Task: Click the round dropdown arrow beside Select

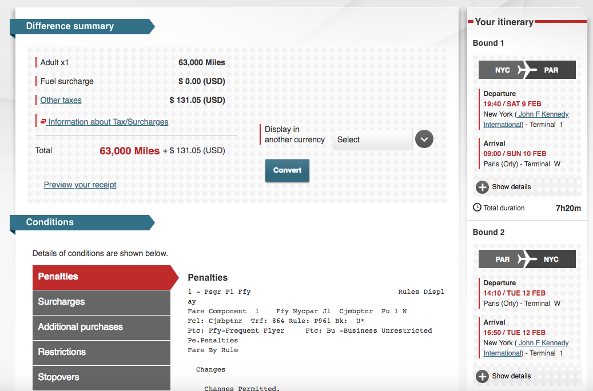Action: [424, 139]
